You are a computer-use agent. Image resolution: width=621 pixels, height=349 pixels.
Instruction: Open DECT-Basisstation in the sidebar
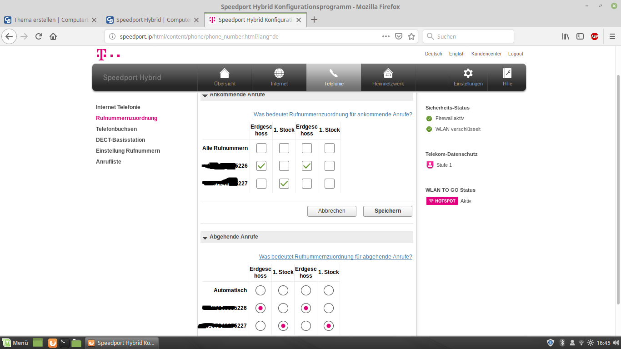[120, 140]
